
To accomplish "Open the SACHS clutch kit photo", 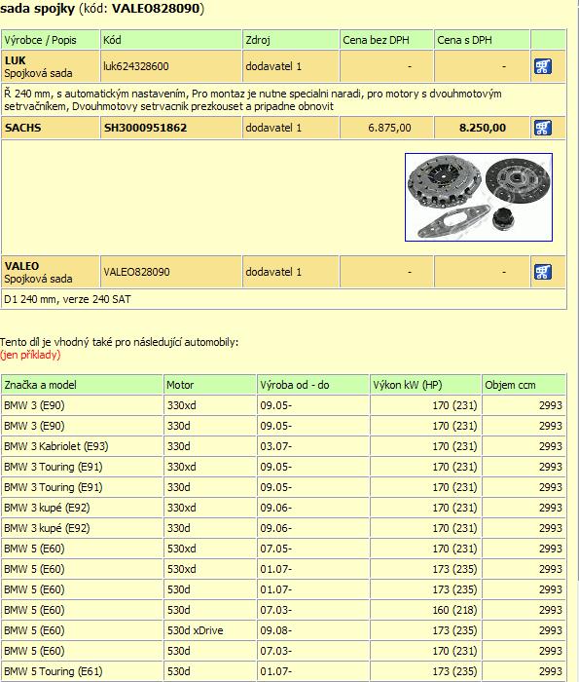I will (479, 197).
